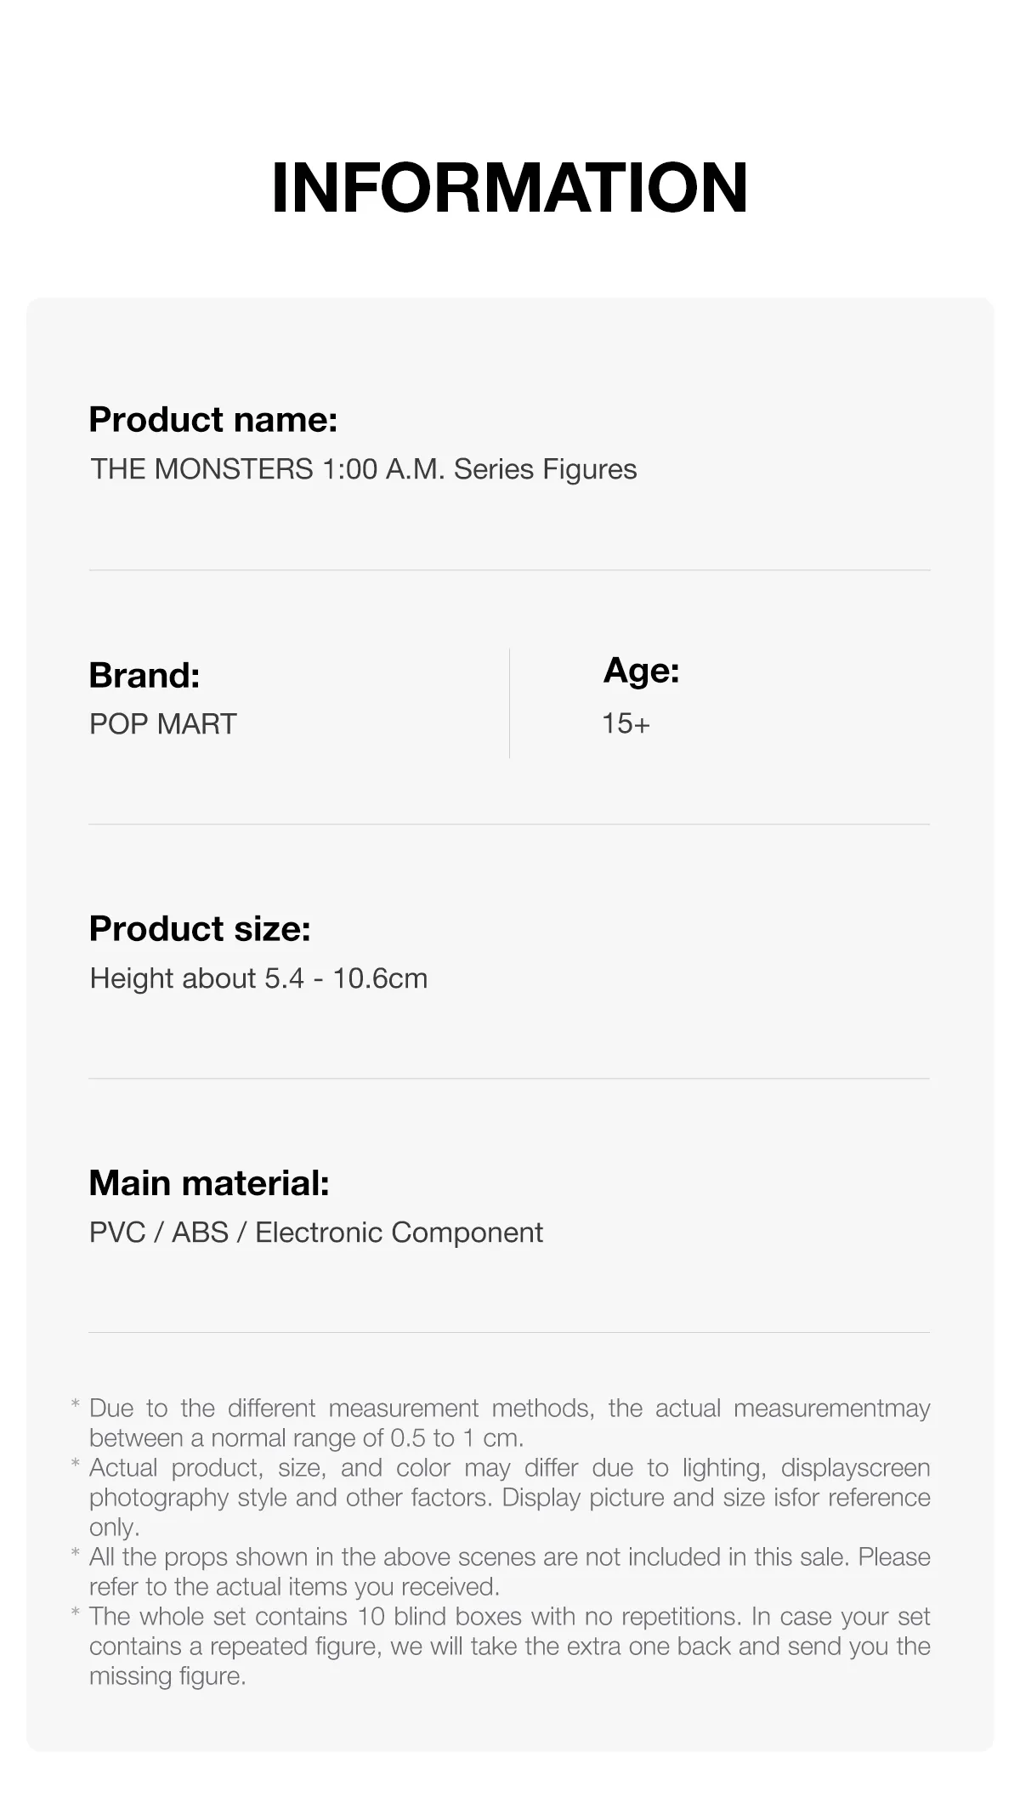This screenshot has height=1814, width=1020.
Task: Click the note about 10 blind boxes
Action: click(509, 1646)
